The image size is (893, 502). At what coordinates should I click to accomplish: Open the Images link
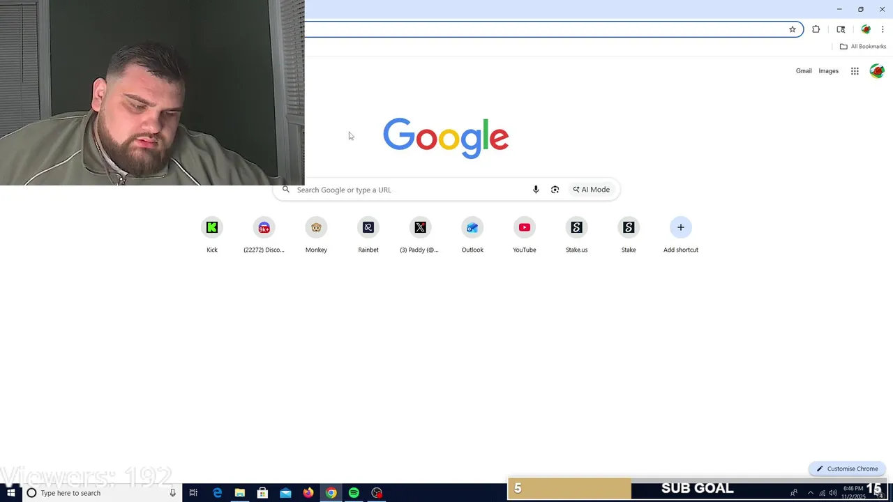pos(828,71)
